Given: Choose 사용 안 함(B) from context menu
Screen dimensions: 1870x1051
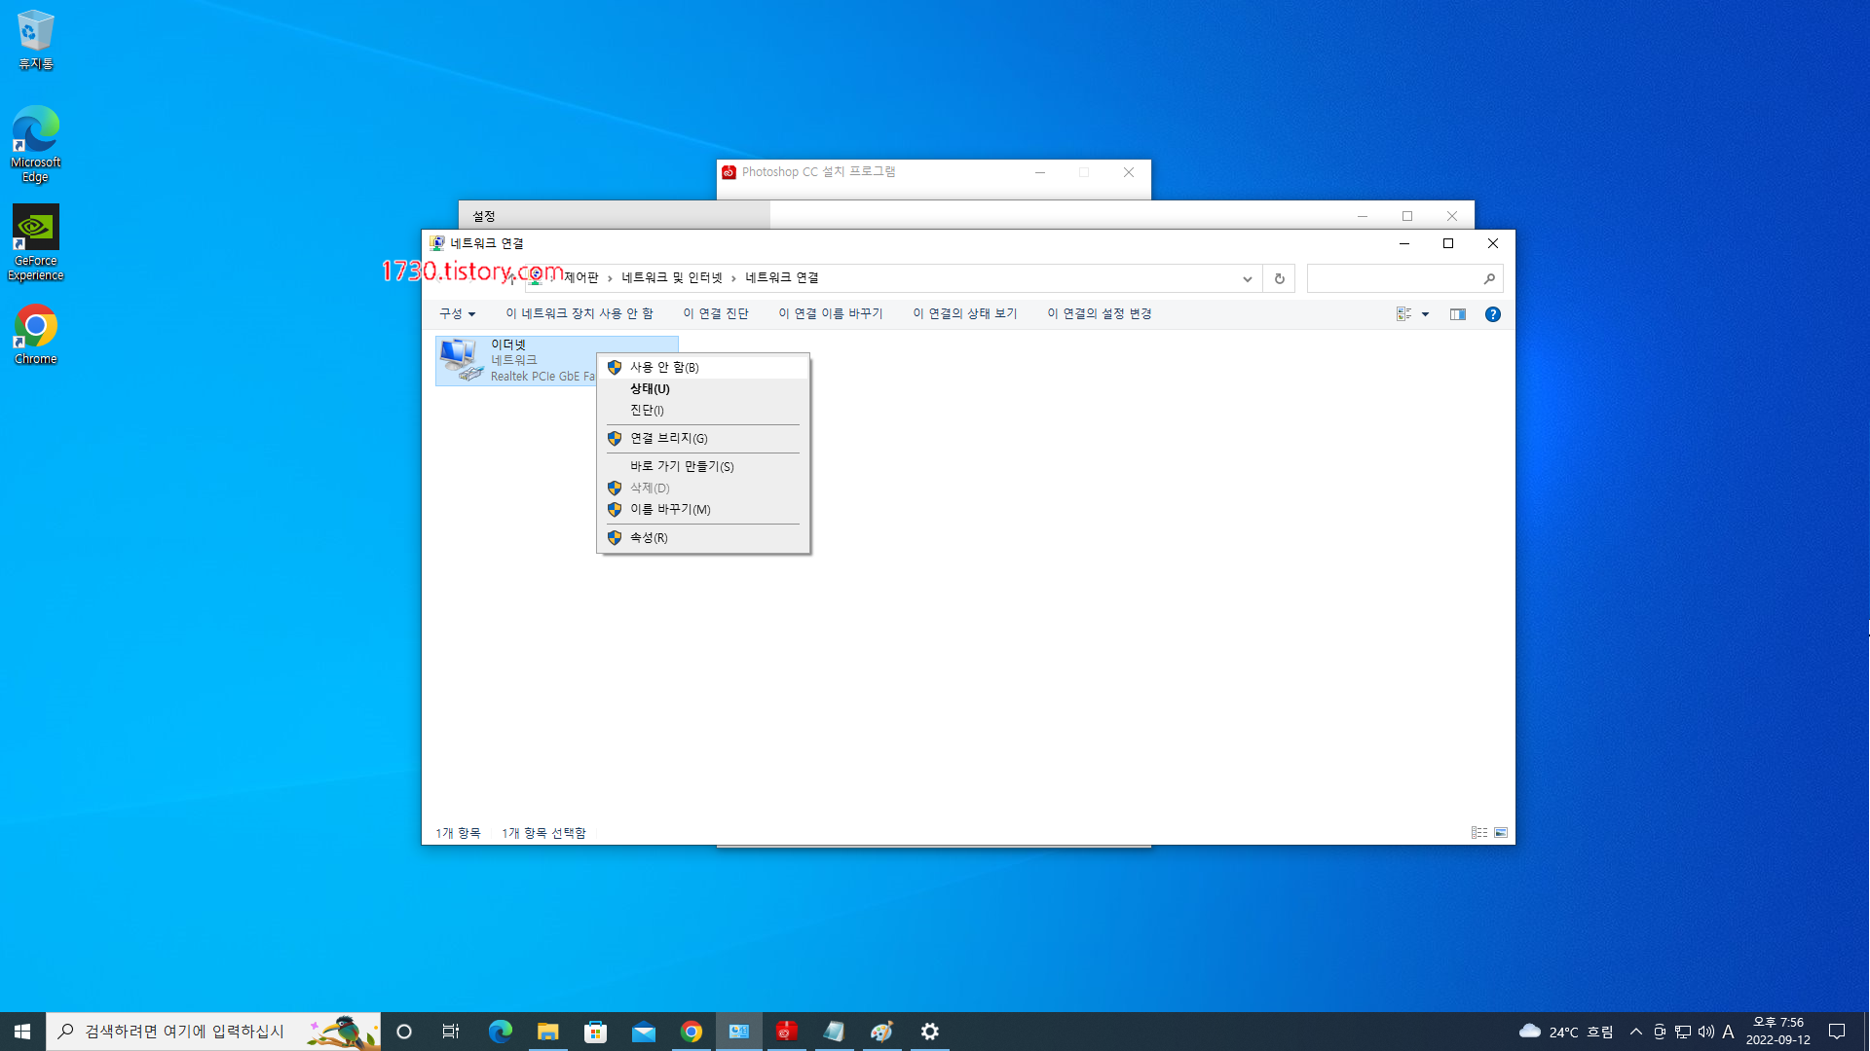Looking at the screenshot, I should coord(664,367).
